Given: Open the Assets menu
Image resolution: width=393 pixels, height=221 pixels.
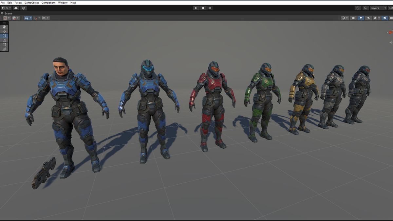Looking at the screenshot, I should click(18, 3).
